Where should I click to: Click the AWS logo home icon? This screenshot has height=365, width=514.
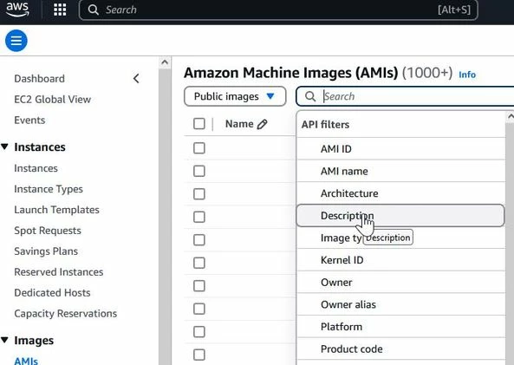click(x=17, y=10)
